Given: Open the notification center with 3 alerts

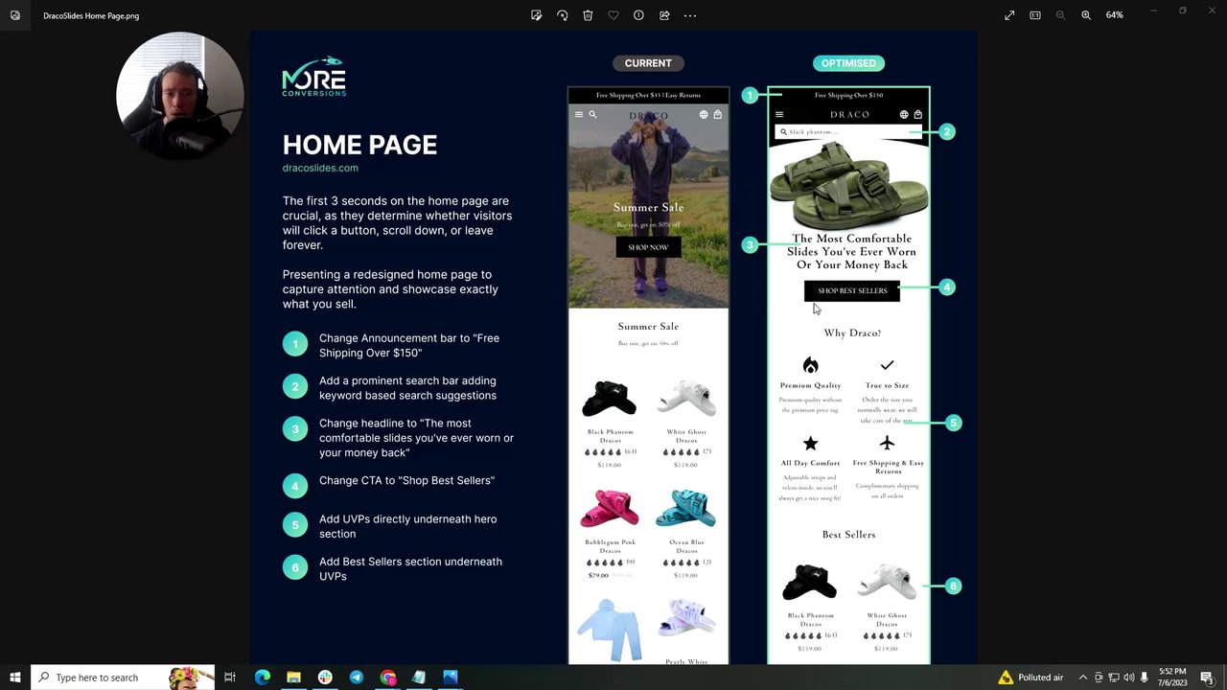Looking at the screenshot, I should (1207, 678).
